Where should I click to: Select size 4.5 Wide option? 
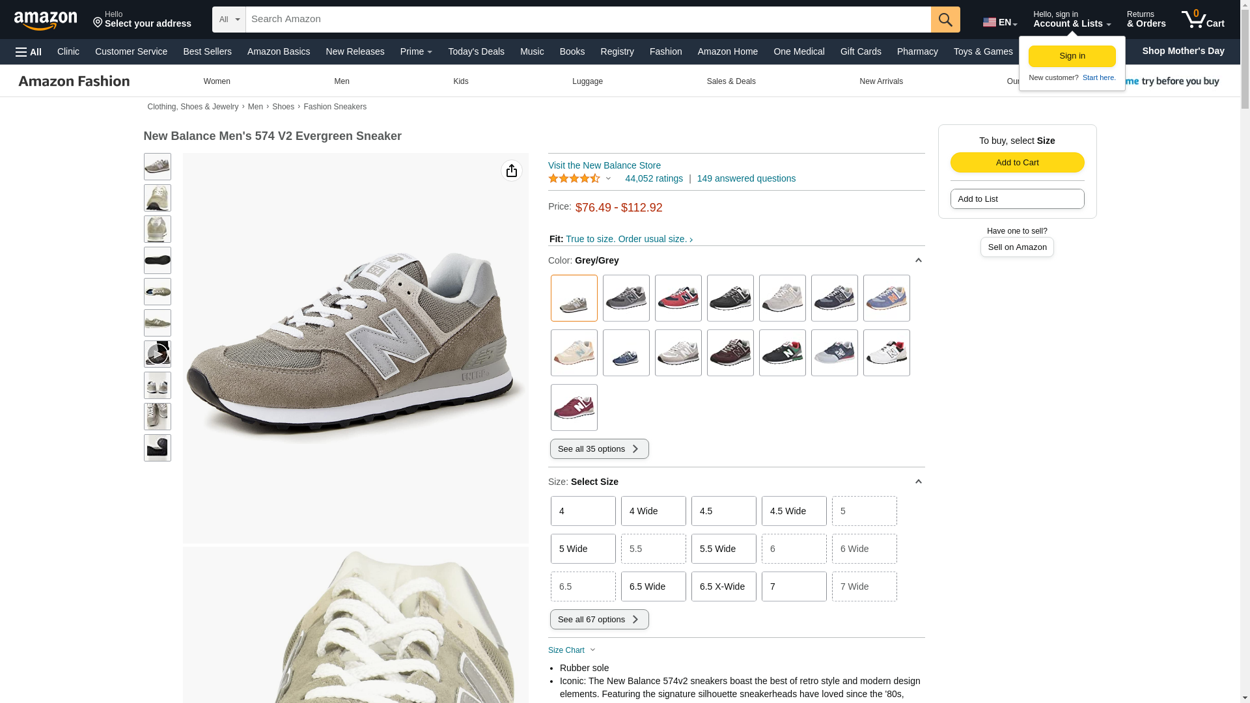point(794,511)
